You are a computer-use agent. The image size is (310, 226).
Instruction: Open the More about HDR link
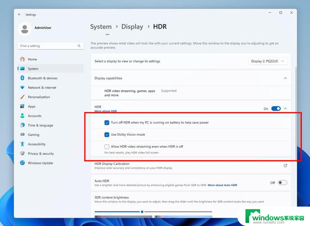point(106,111)
